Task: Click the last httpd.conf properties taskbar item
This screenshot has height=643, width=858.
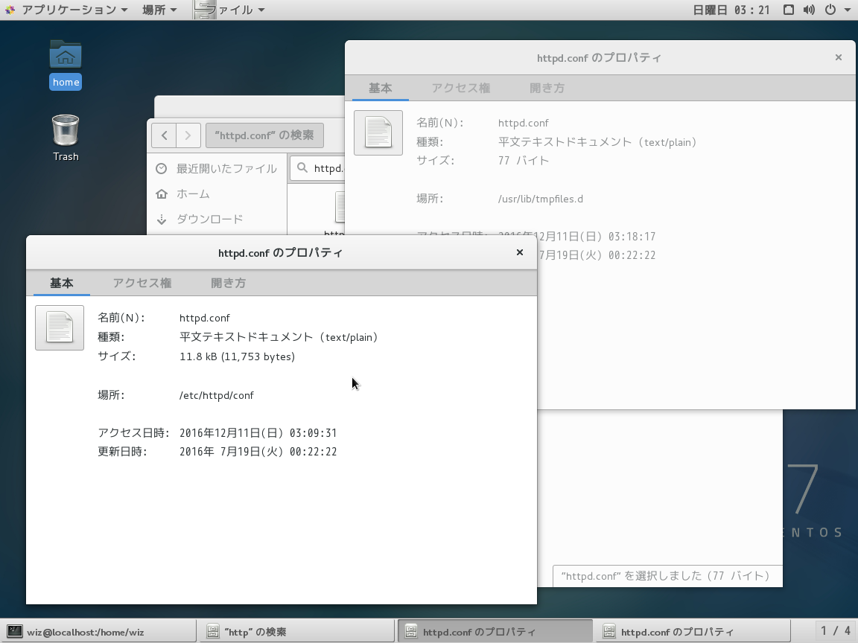Action: [x=693, y=632]
